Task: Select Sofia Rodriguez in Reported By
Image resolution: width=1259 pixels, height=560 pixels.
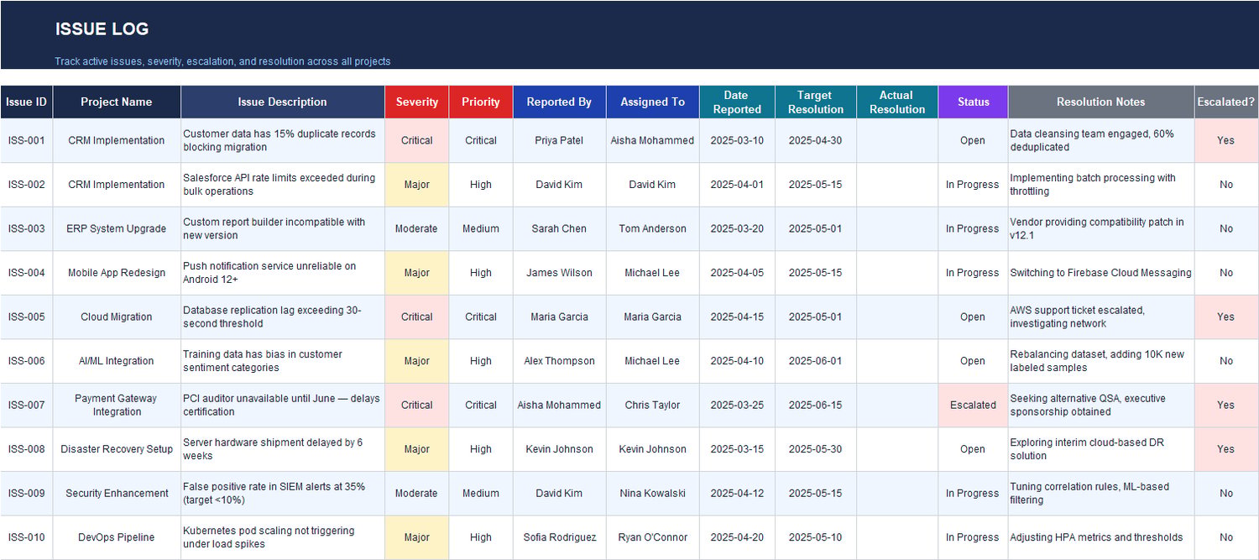Action: pos(559,537)
